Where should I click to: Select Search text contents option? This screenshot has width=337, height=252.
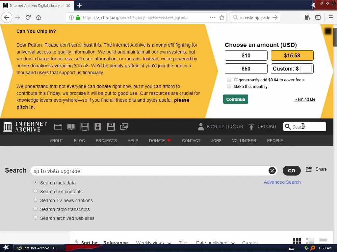point(36,191)
